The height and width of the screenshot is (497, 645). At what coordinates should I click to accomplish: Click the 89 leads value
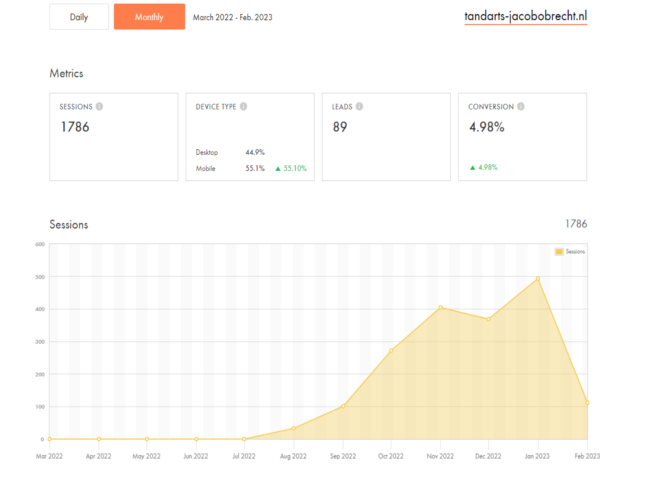(340, 127)
